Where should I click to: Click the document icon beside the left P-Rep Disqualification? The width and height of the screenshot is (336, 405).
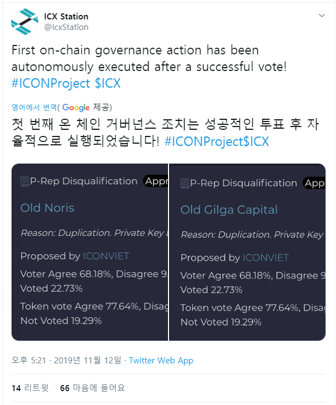[25, 181]
